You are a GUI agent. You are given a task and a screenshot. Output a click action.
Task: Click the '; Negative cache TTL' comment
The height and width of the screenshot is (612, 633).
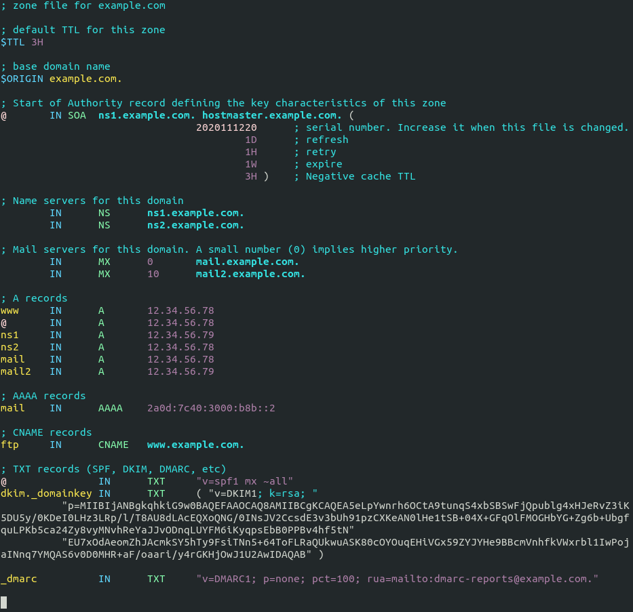[x=354, y=177]
